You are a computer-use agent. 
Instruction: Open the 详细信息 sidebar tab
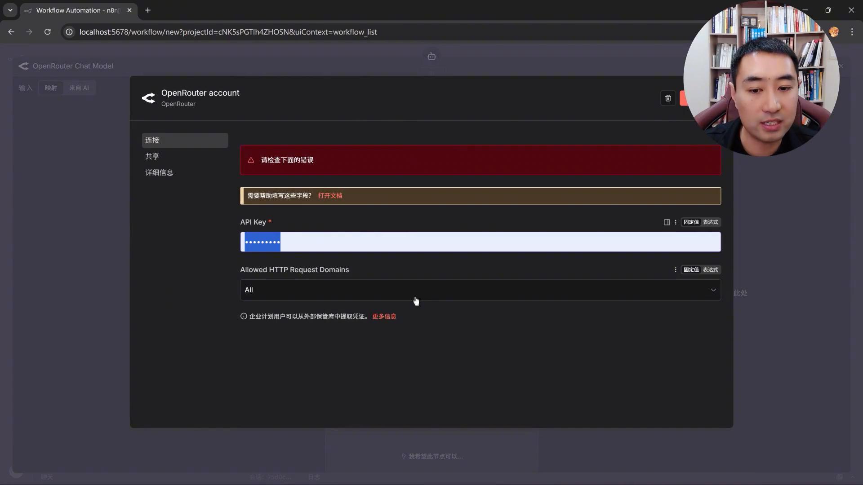159,172
